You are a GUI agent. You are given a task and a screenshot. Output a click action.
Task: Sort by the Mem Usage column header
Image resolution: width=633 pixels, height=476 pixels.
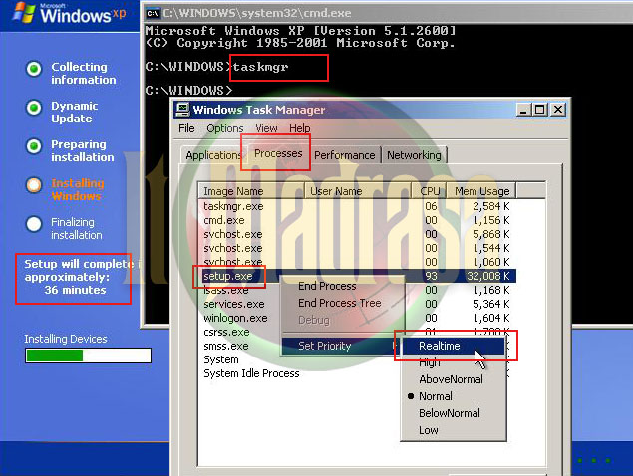pyautogui.click(x=481, y=191)
